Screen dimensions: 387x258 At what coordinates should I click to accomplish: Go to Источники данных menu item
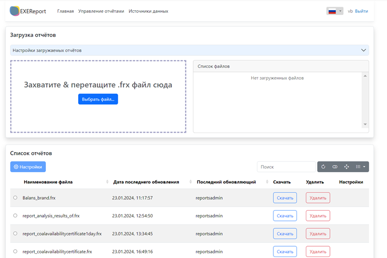tap(148, 11)
